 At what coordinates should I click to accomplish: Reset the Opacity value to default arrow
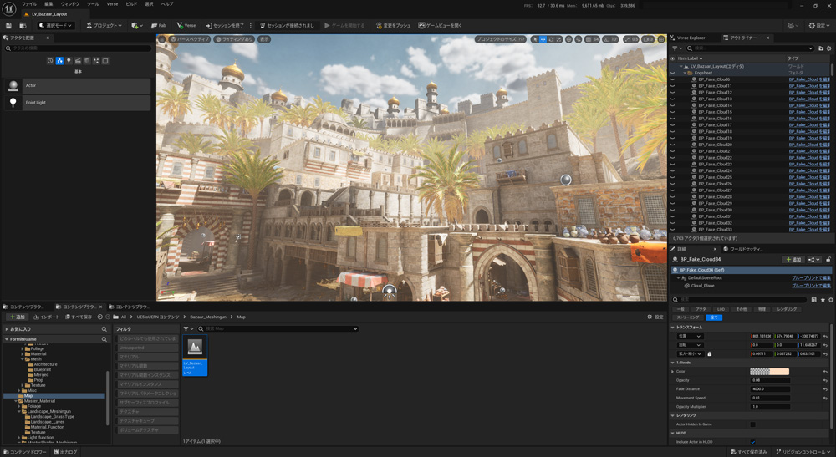click(x=825, y=380)
